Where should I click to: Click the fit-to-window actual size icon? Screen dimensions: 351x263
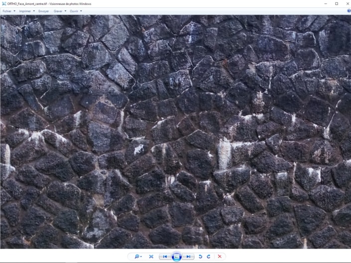[x=151, y=257]
